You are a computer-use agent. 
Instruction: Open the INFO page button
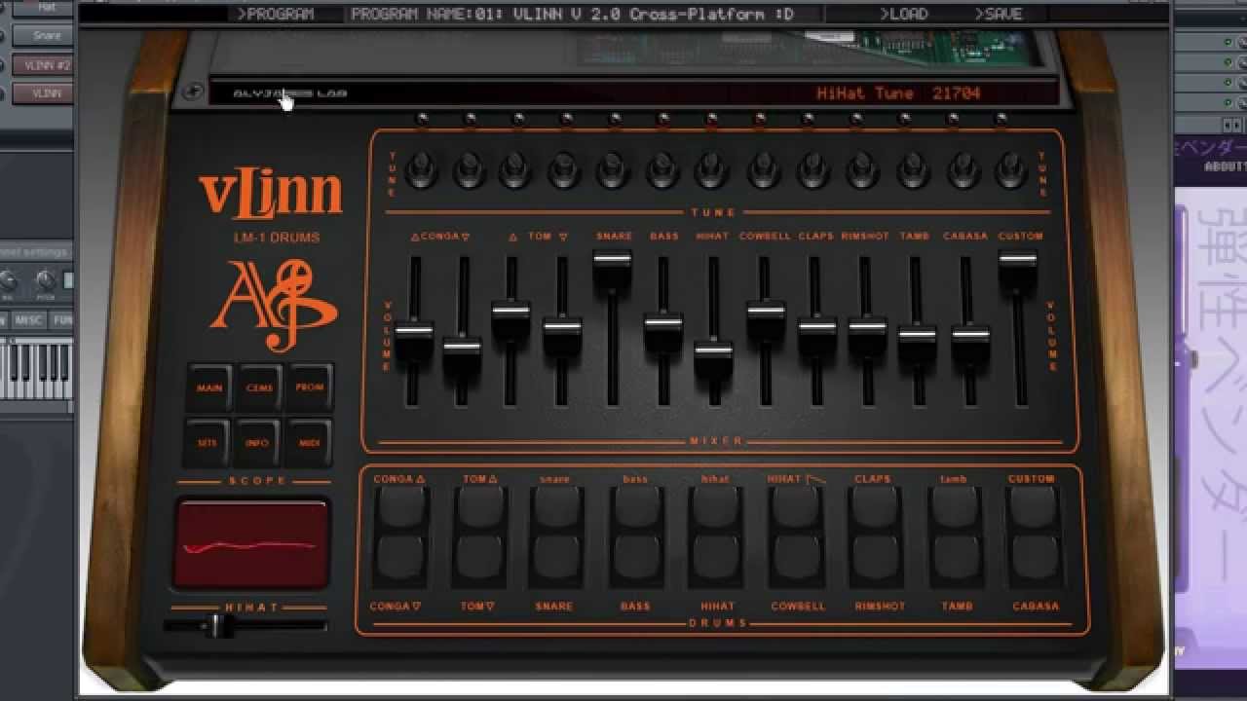(257, 443)
